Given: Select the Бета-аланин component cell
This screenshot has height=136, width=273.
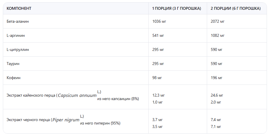Looking at the screenshot, I should point(18,21).
